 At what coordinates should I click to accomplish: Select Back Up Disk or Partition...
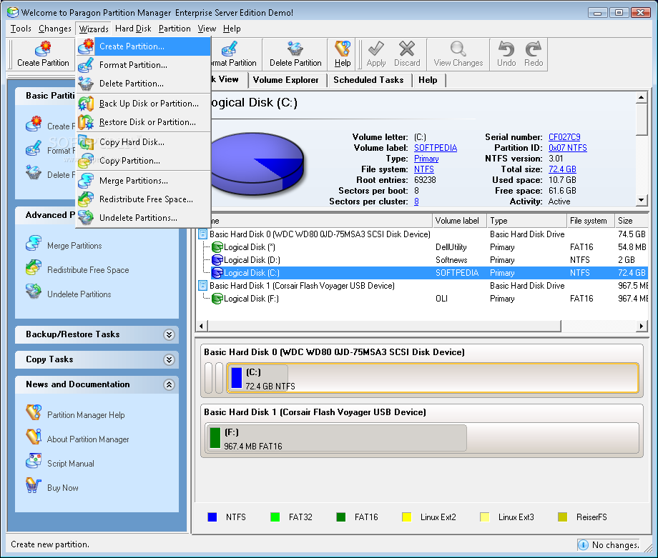[144, 104]
